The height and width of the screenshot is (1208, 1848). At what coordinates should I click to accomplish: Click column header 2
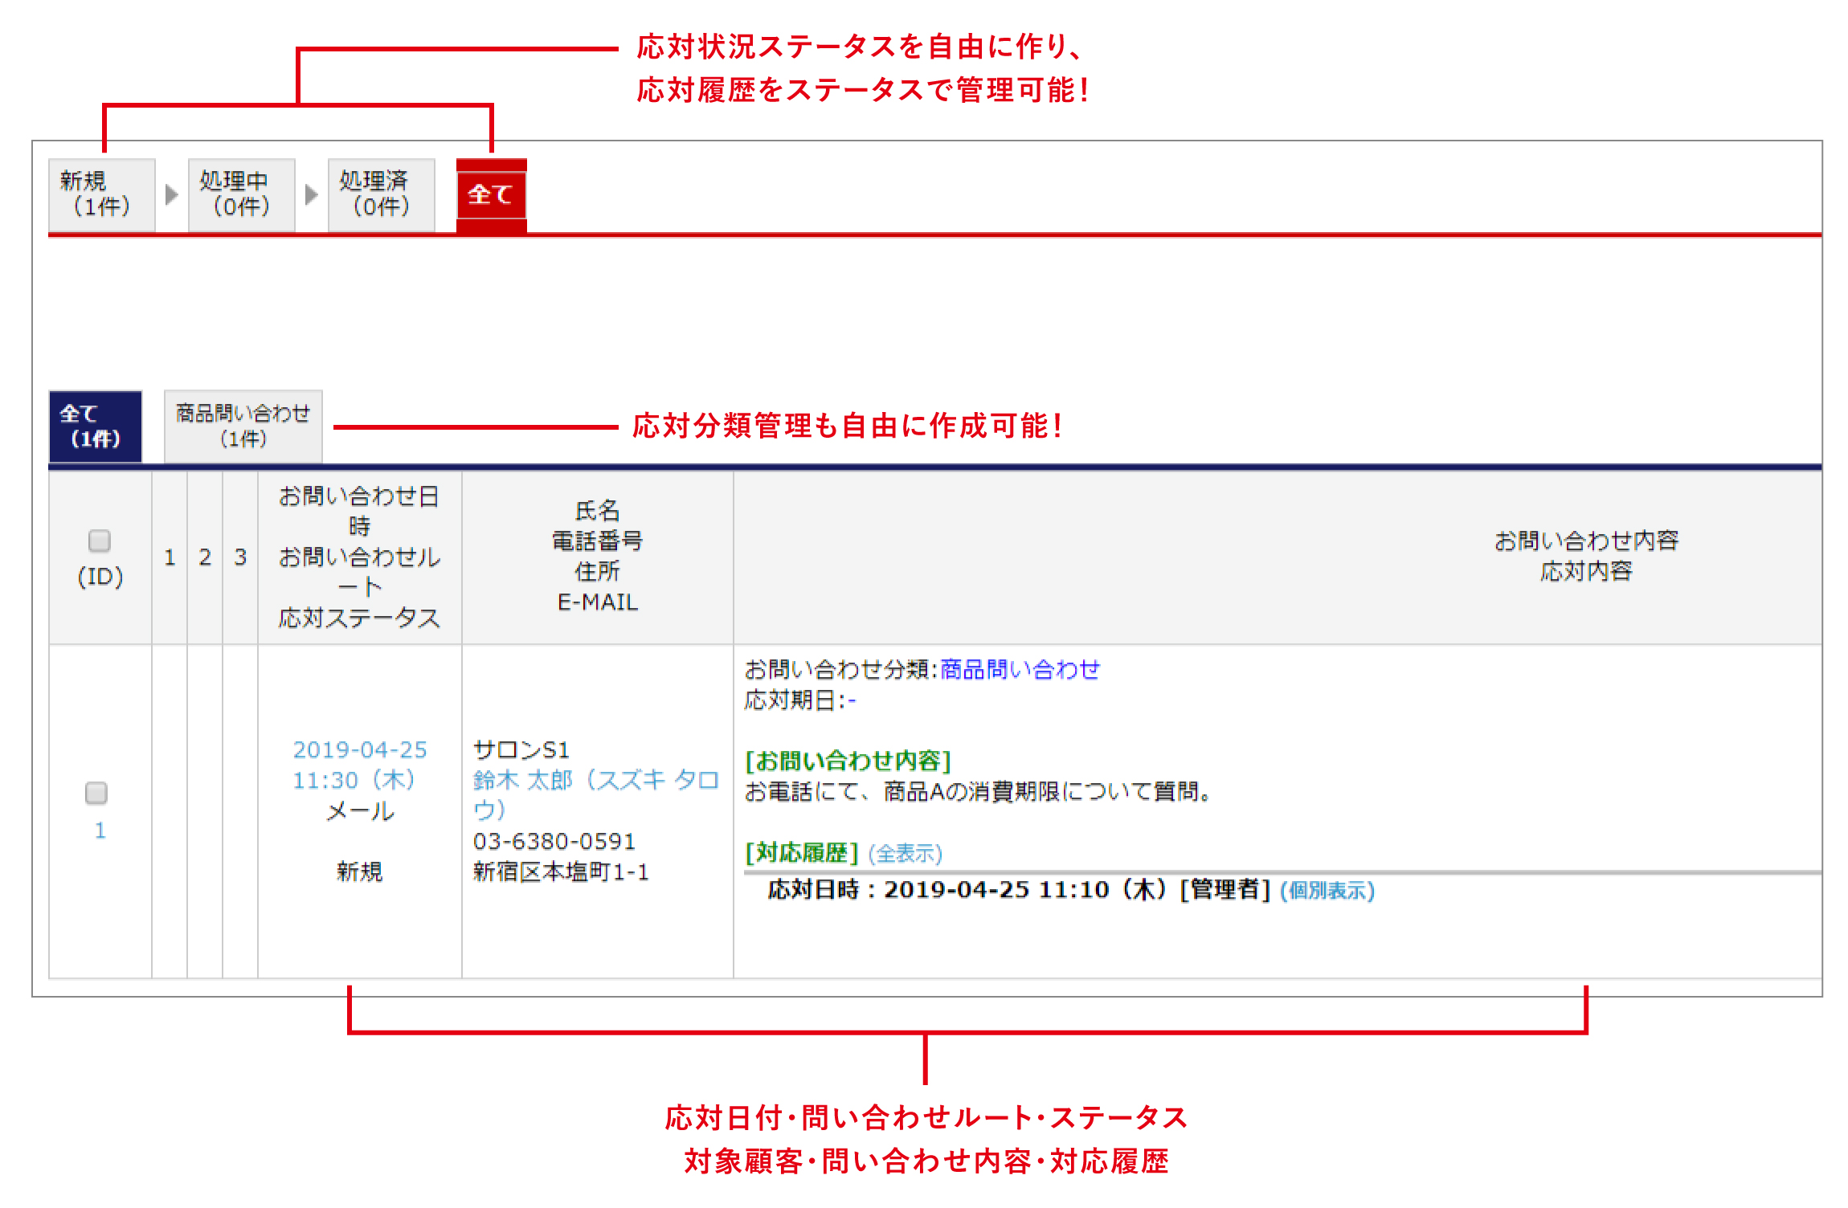[x=205, y=557]
